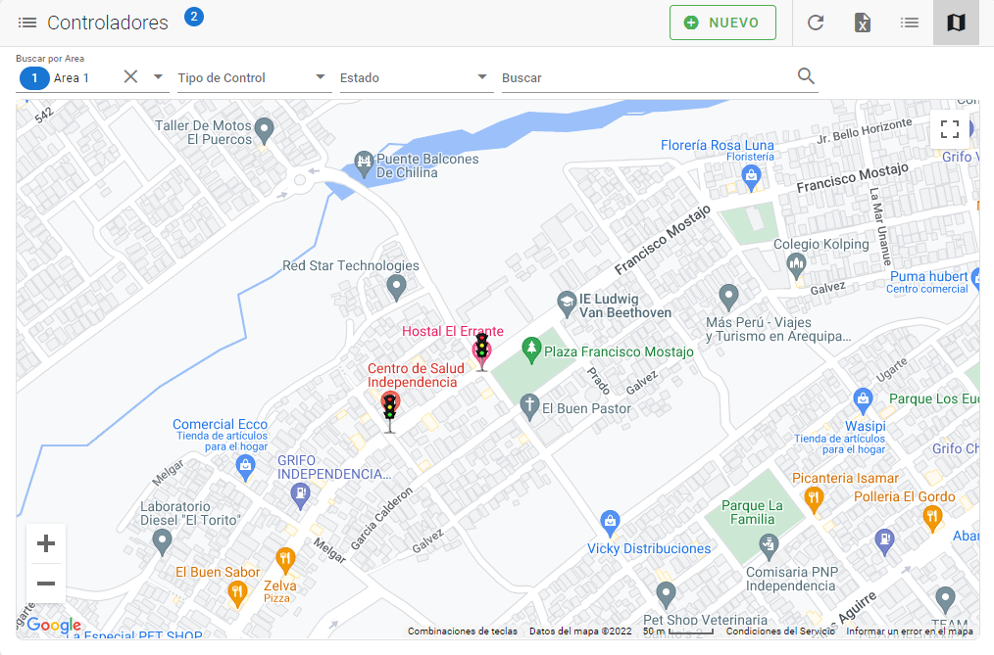994x655 pixels.
Task: Select traffic light near Hostal El Errante
Action: [x=481, y=351]
